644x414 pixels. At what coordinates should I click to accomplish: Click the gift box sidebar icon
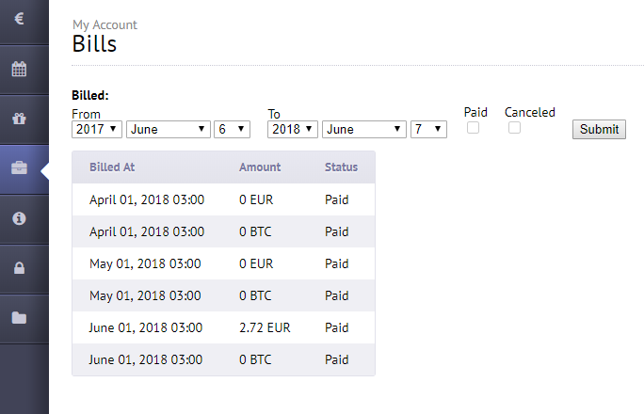[20, 119]
